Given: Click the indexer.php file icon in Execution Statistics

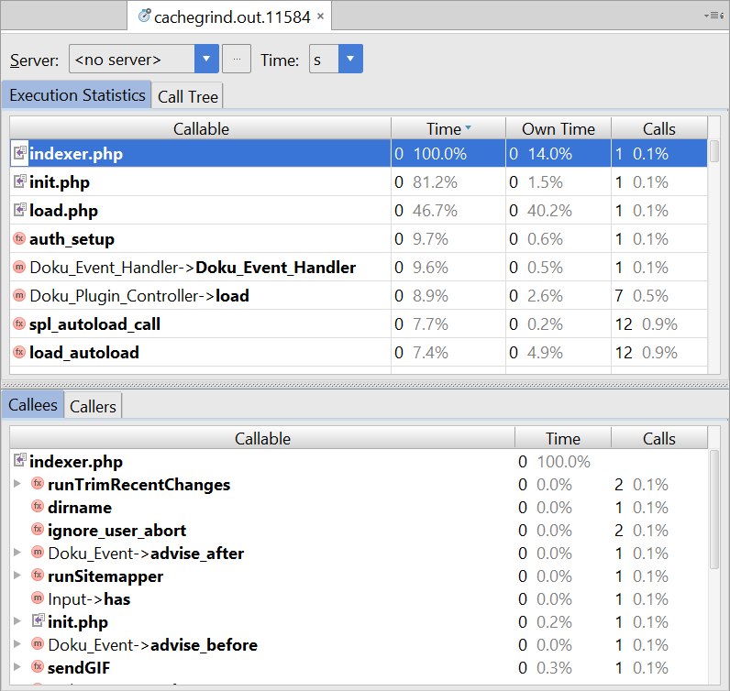Looking at the screenshot, I should tap(19, 153).
